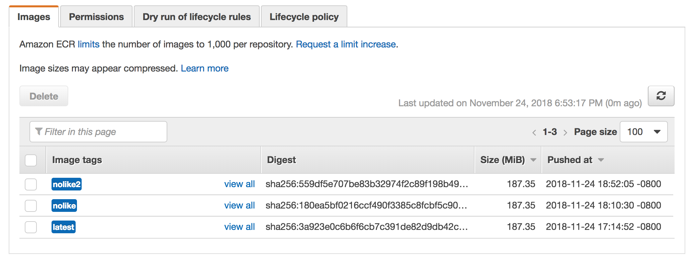The image size is (698, 268).
Task: Click the Size (MiB) sort arrow
Action: 533,160
